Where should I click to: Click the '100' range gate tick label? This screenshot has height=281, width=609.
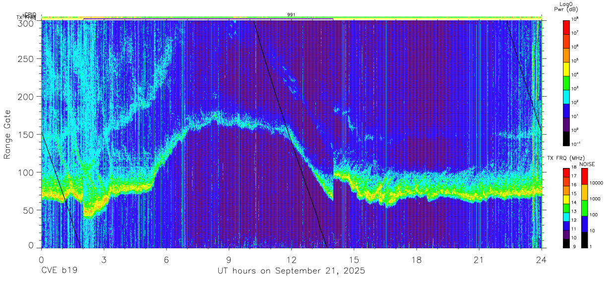coord(26,172)
